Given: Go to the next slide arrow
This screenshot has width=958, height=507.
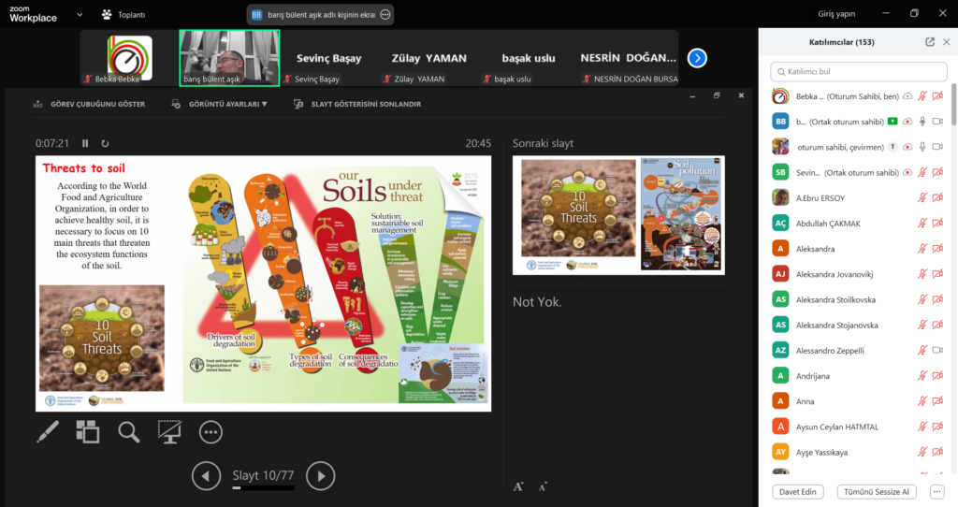Looking at the screenshot, I should pyautogui.click(x=320, y=476).
